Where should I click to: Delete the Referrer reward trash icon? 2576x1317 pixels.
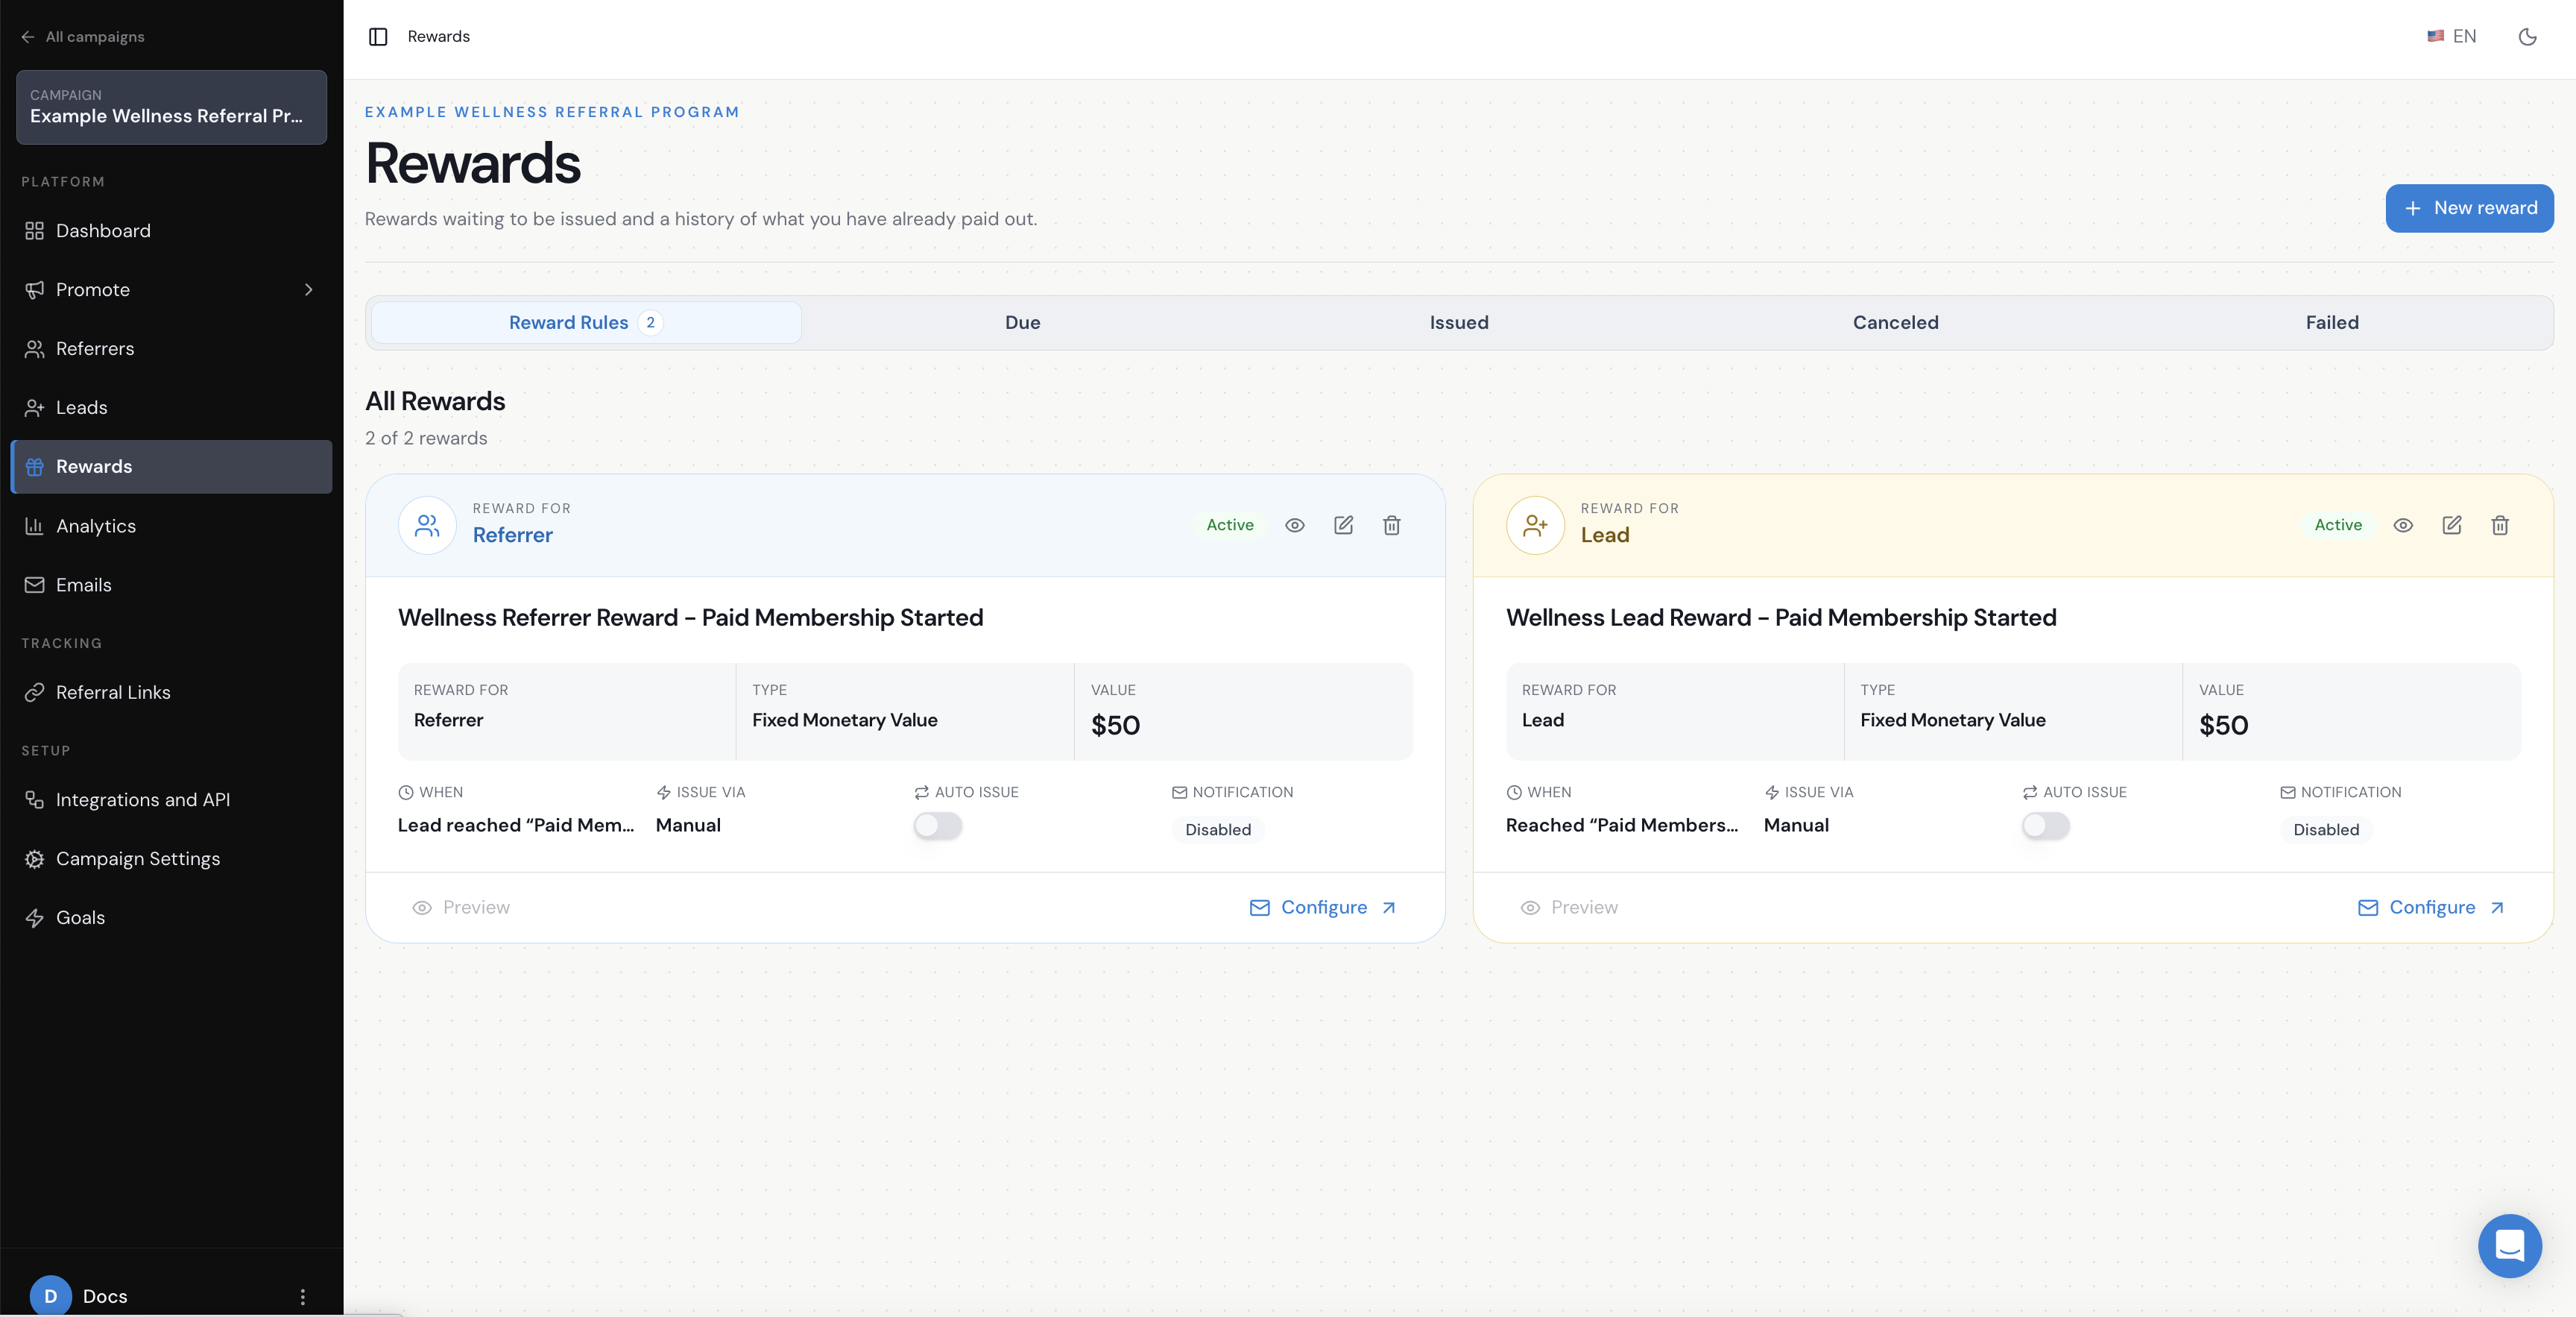pyautogui.click(x=1391, y=526)
